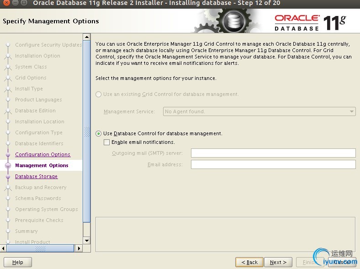Click the message area box at bottom
Screen dimensions: 360x269
(x=226, y=234)
